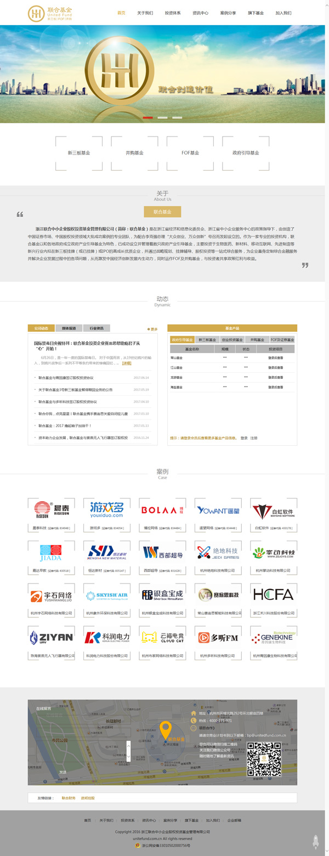Click the 多听FM company logo
The width and height of the screenshot is (329, 856).
pos(217,637)
